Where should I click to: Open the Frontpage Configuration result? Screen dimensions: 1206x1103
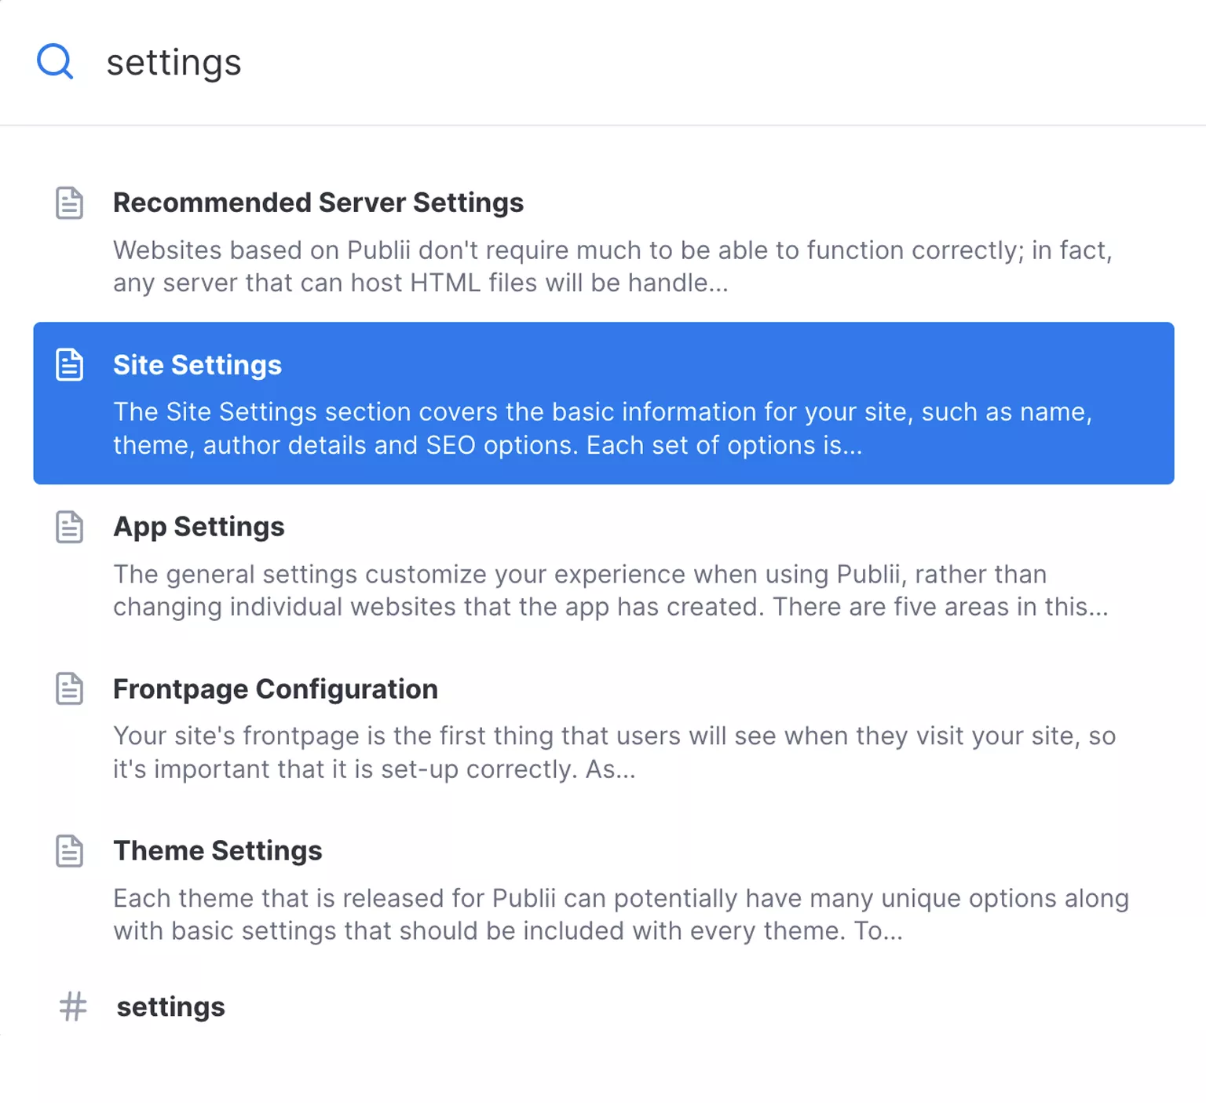click(275, 689)
